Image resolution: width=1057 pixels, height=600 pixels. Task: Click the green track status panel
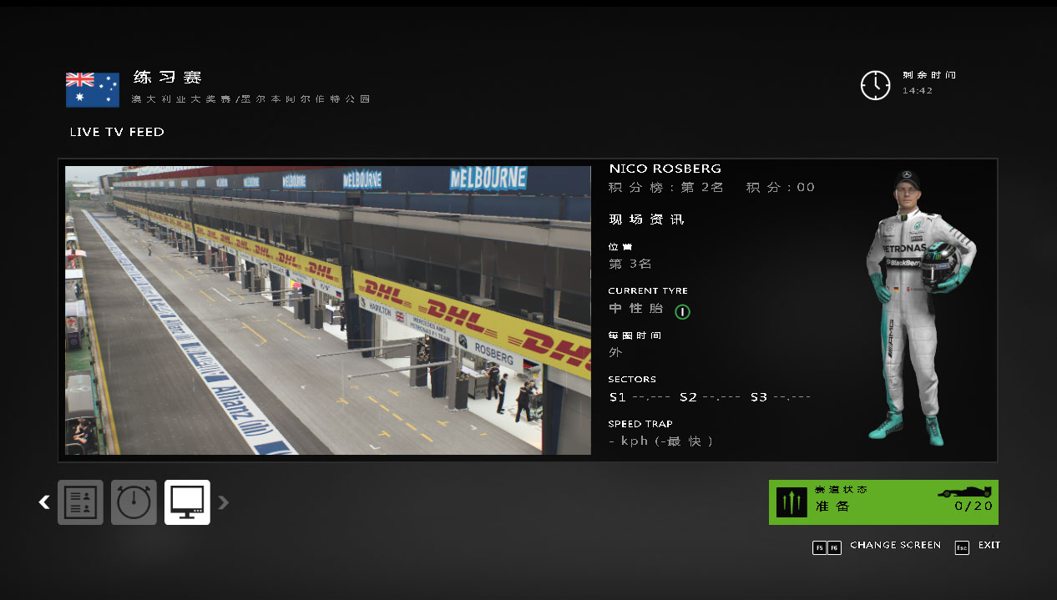coord(883,502)
